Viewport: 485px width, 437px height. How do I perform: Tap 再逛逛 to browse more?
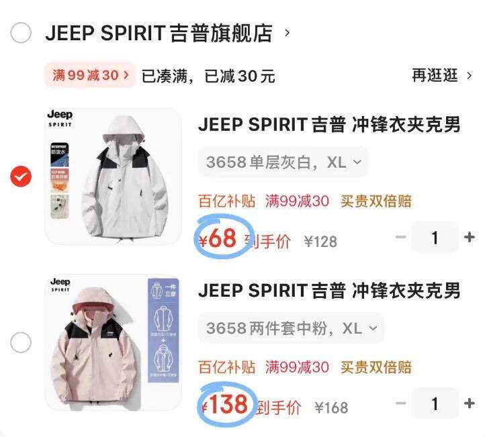tap(434, 75)
